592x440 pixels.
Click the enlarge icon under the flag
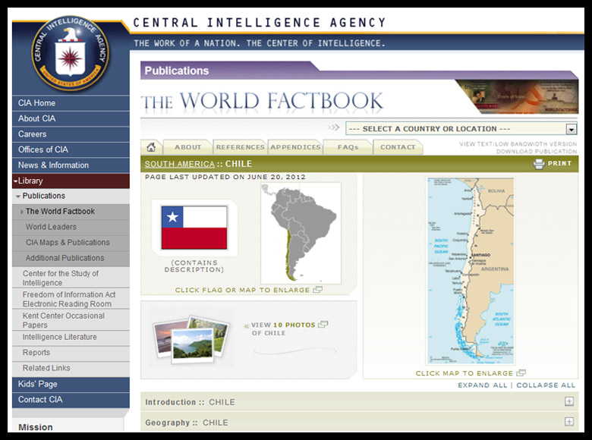pos(317,290)
